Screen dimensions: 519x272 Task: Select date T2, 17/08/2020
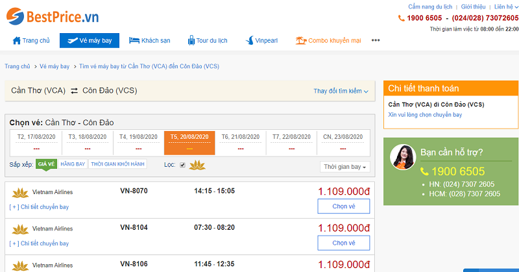(36, 143)
